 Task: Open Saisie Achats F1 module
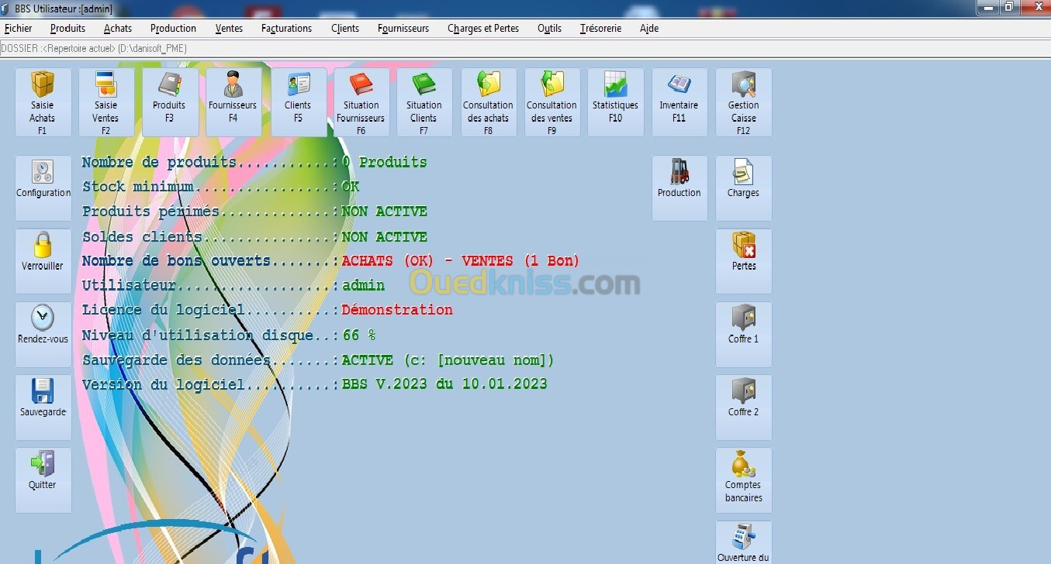43,102
